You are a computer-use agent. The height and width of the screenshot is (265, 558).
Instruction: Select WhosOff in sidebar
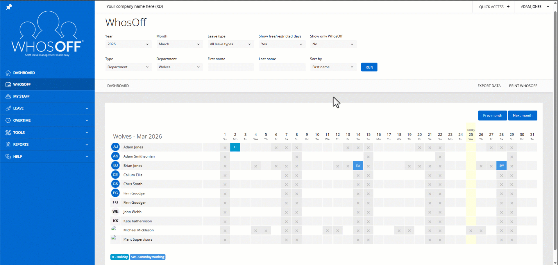pyautogui.click(x=47, y=85)
